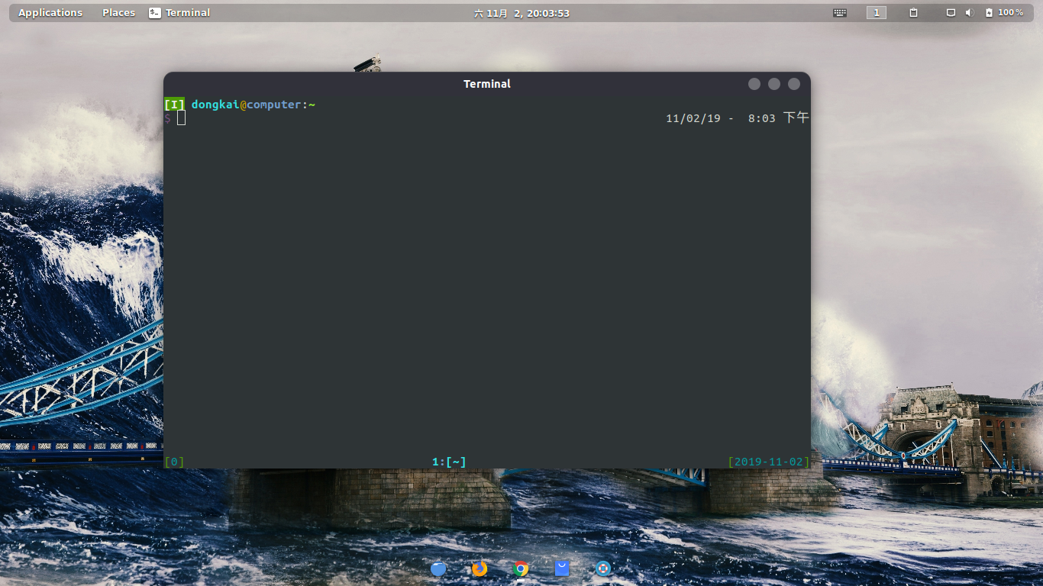Viewport: 1043px width, 586px height.
Task: Launch Firefox from the dock
Action: [479, 568]
